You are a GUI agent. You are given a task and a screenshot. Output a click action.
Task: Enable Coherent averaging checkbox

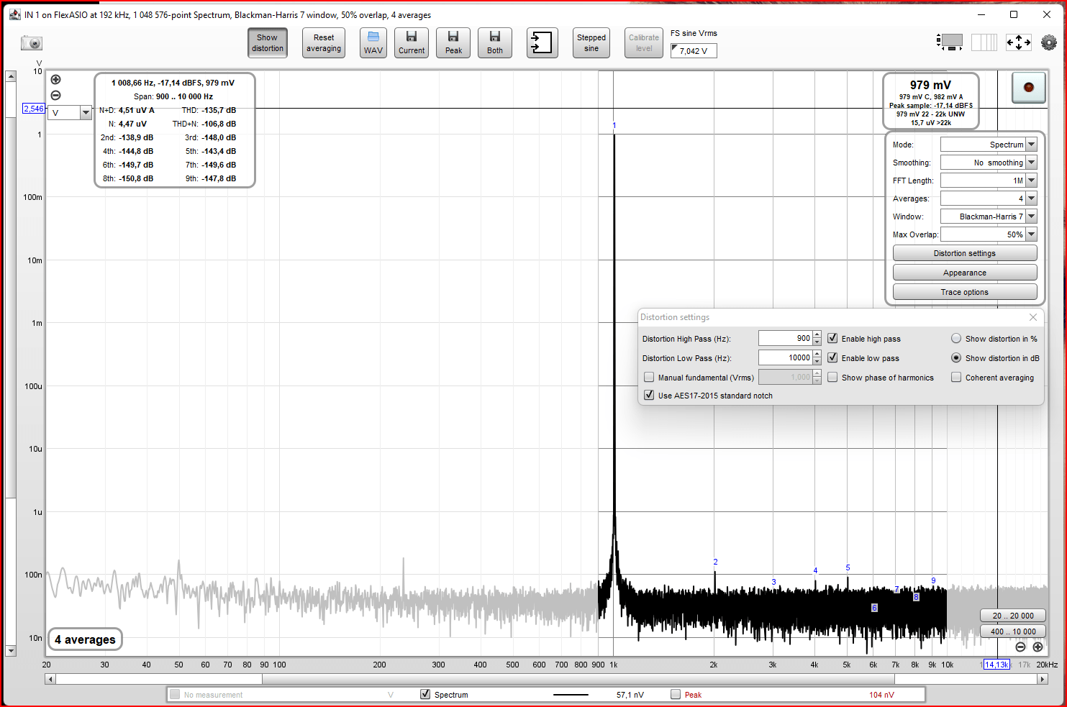(956, 377)
